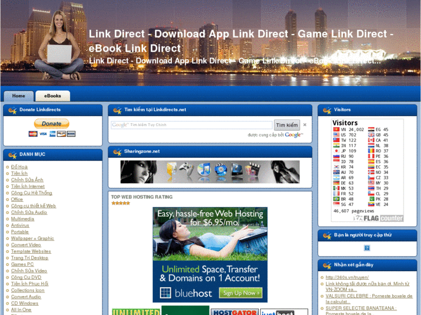
Task: Open the Công Cụ DVD category
Action: [26, 277]
